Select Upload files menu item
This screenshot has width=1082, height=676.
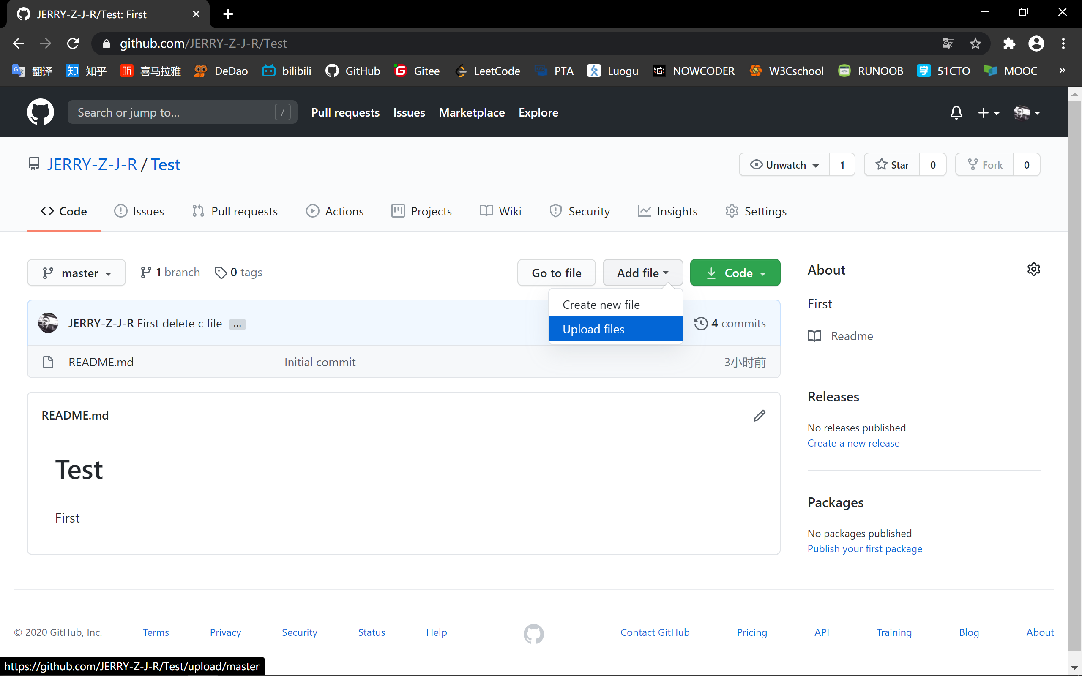click(615, 329)
